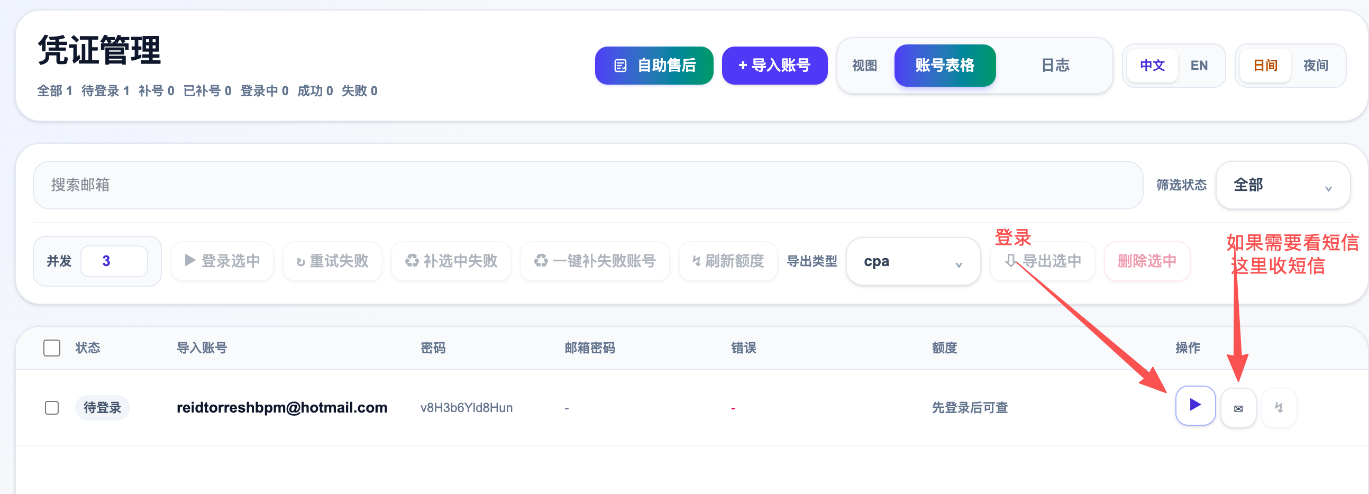Click the play login icon in account row

click(x=1195, y=406)
